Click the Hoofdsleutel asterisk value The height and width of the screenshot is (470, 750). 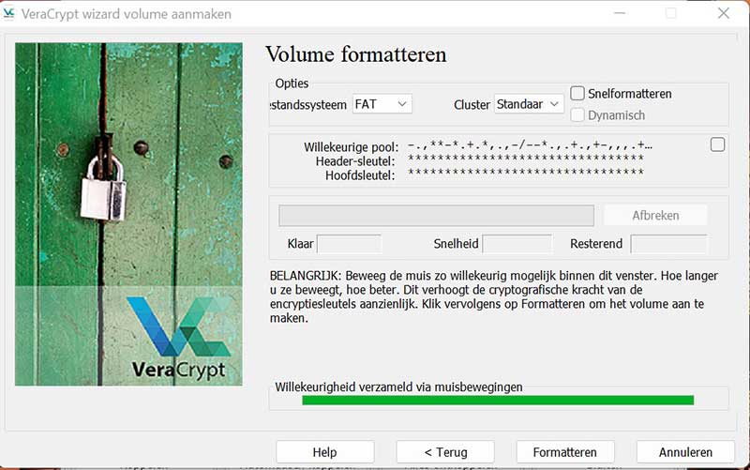pyautogui.click(x=526, y=173)
